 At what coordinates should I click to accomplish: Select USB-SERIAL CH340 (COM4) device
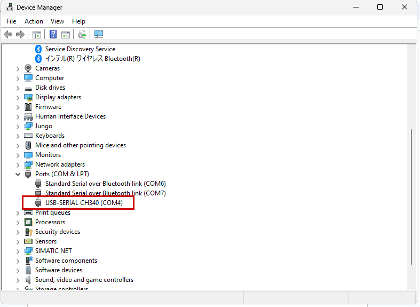pyautogui.click(x=84, y=203)
